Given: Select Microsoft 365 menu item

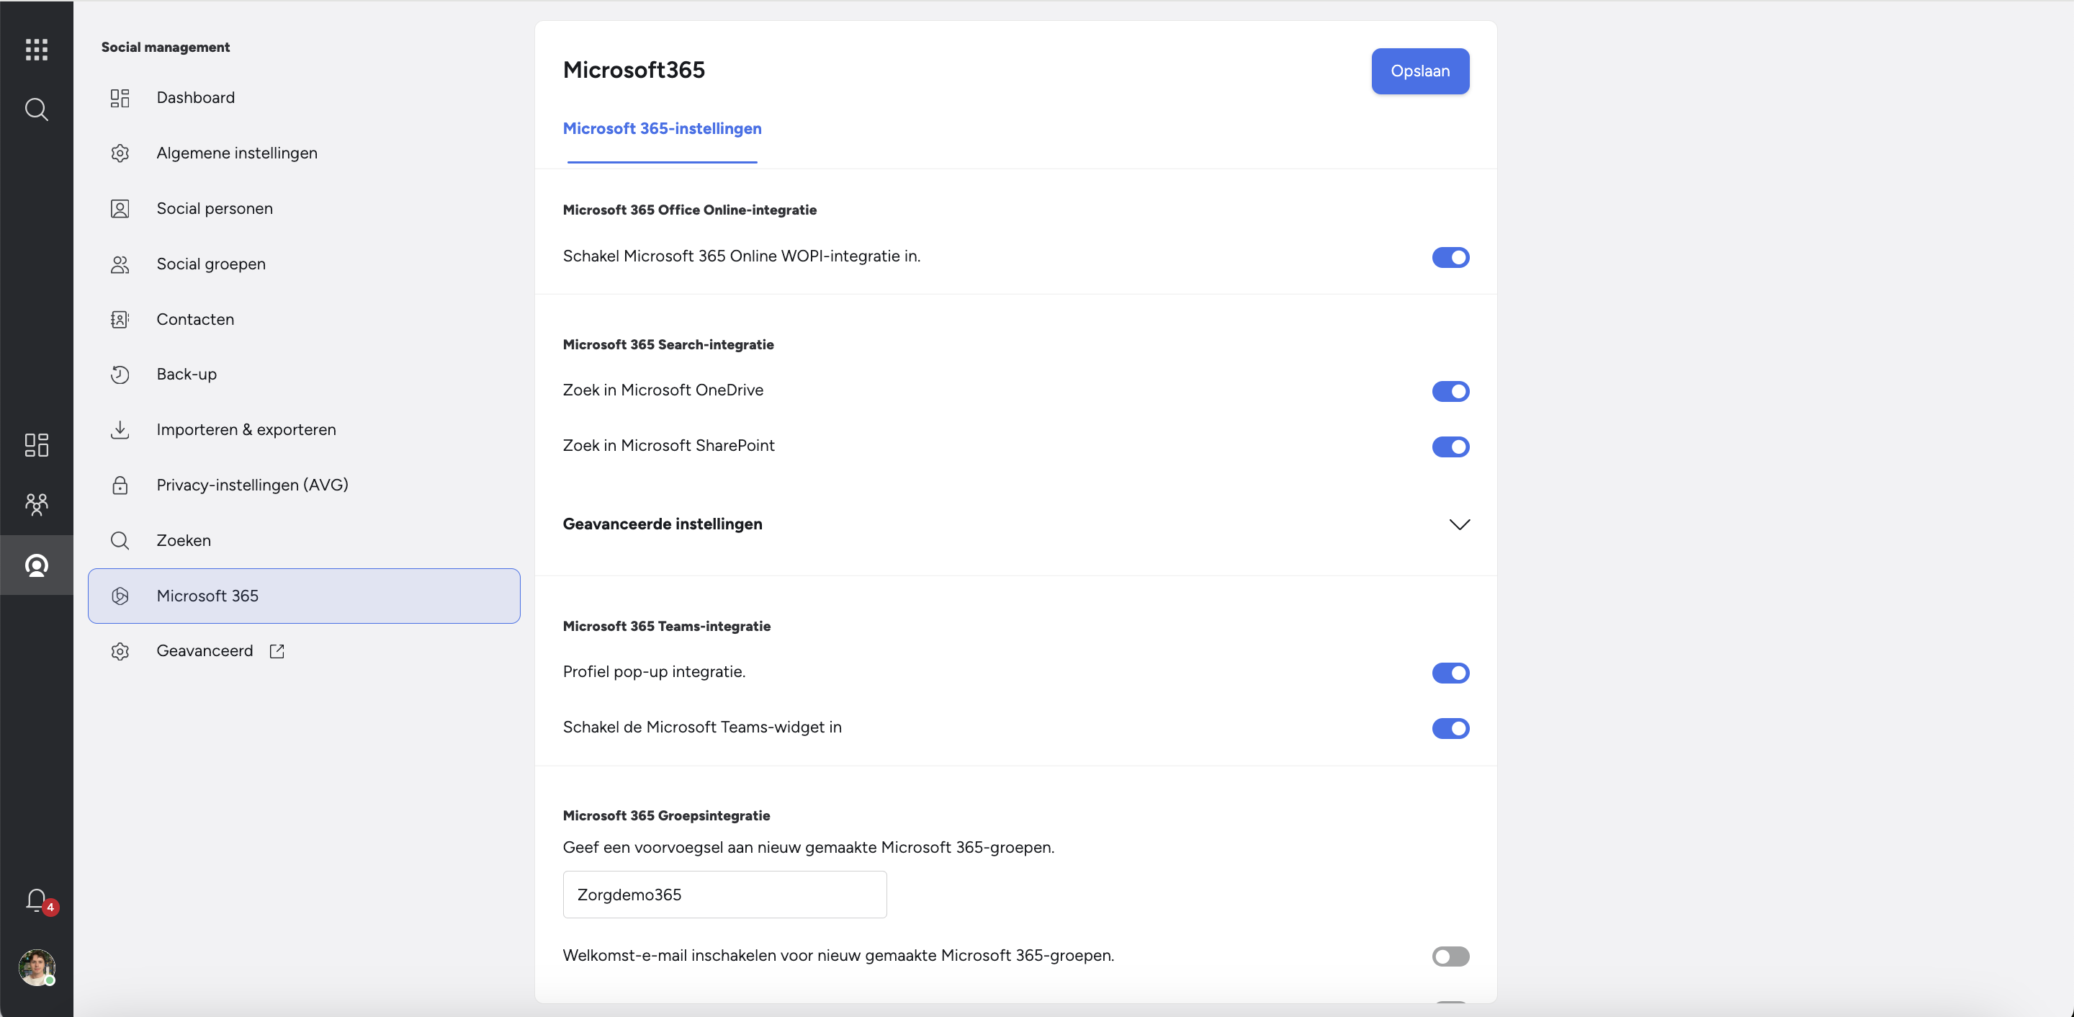Looking at the screenshot, I should 303,596.
